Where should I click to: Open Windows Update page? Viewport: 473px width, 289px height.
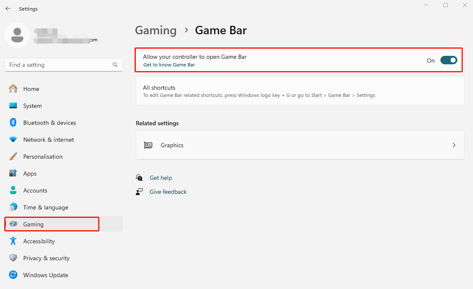(64, 275)
